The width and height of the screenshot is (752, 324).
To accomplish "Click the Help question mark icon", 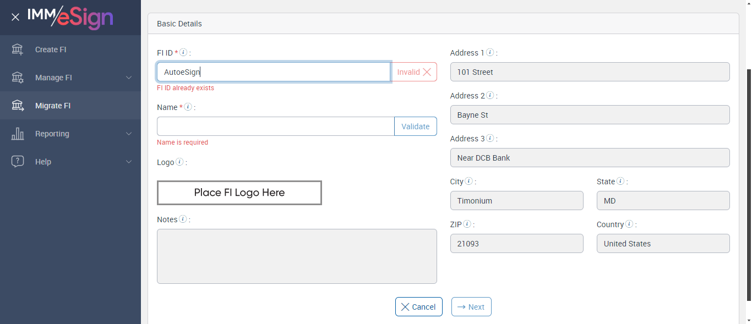I will tap(18, 162).
